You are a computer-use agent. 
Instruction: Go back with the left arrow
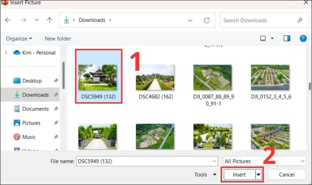[8, 20]
